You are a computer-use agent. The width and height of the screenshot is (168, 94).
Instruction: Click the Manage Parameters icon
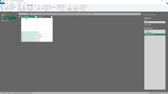coord(70,6)
